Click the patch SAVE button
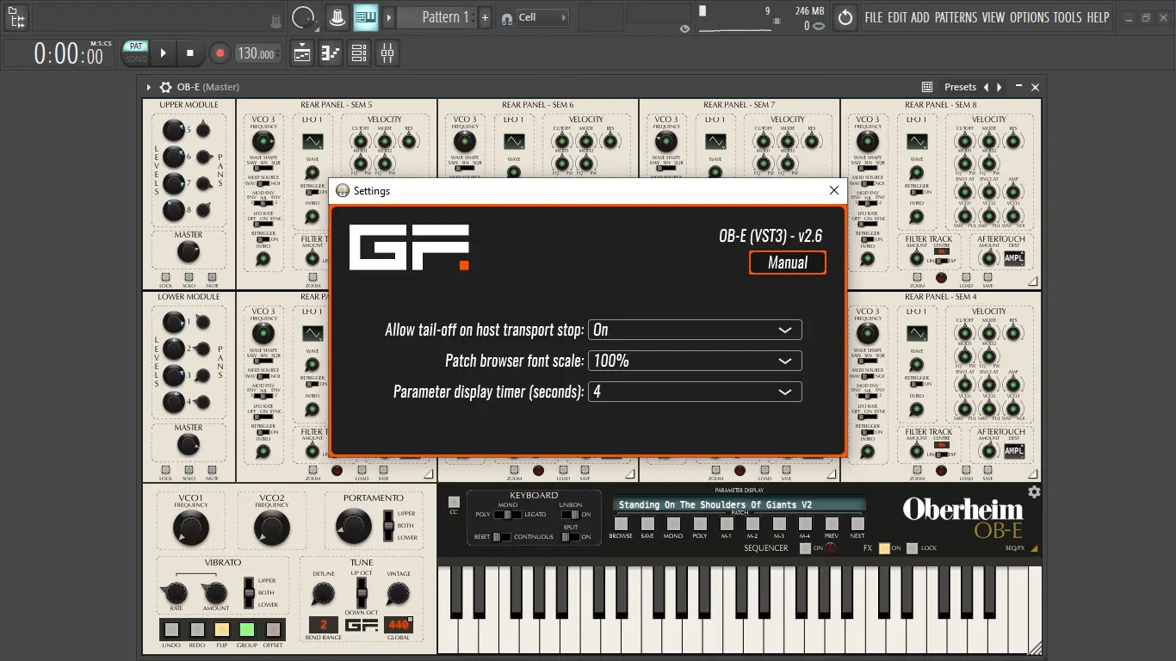 pyautogui.click(x=647, y=523)
